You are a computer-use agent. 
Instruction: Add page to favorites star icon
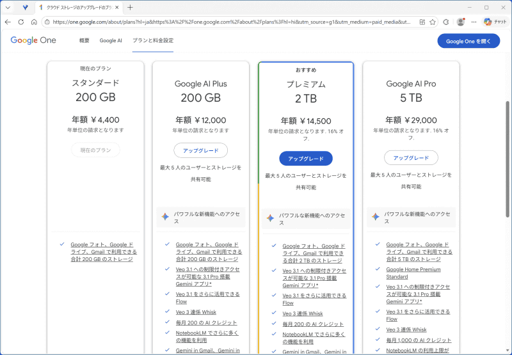433,22
